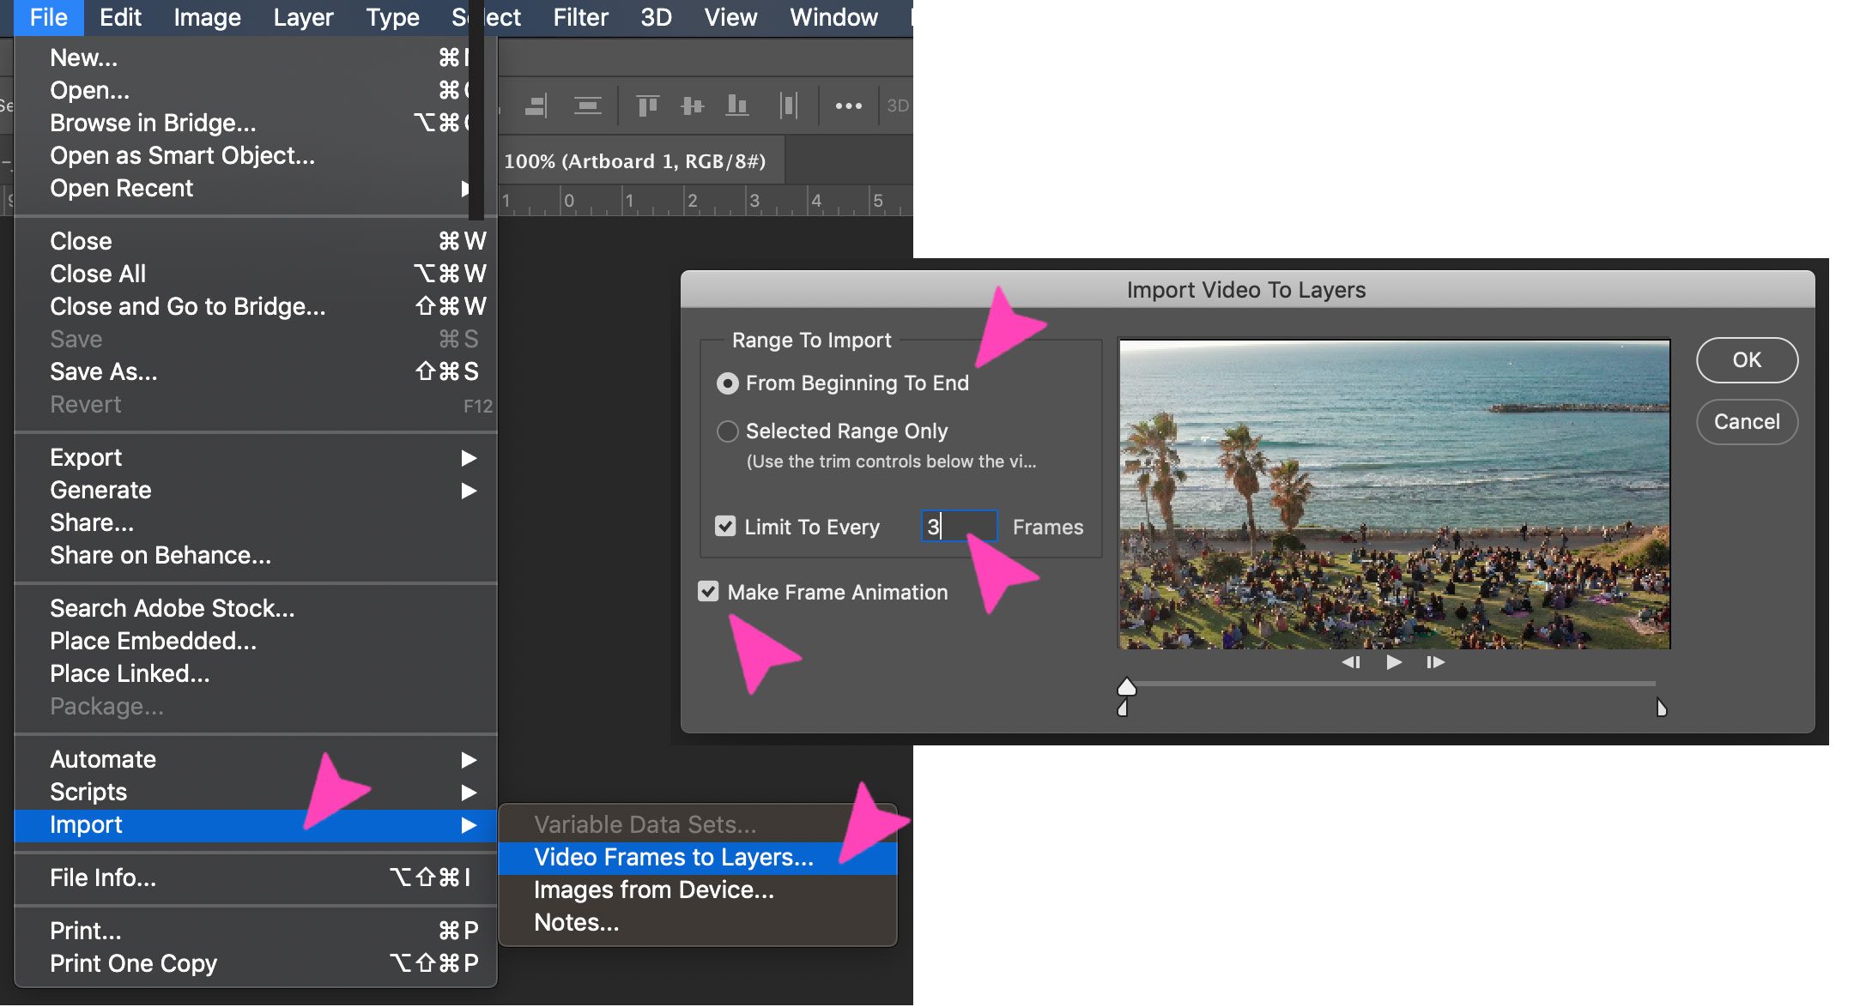Open the extra align options ellipsis icon
The image size is (1854, 1007).
click(849, 105)
